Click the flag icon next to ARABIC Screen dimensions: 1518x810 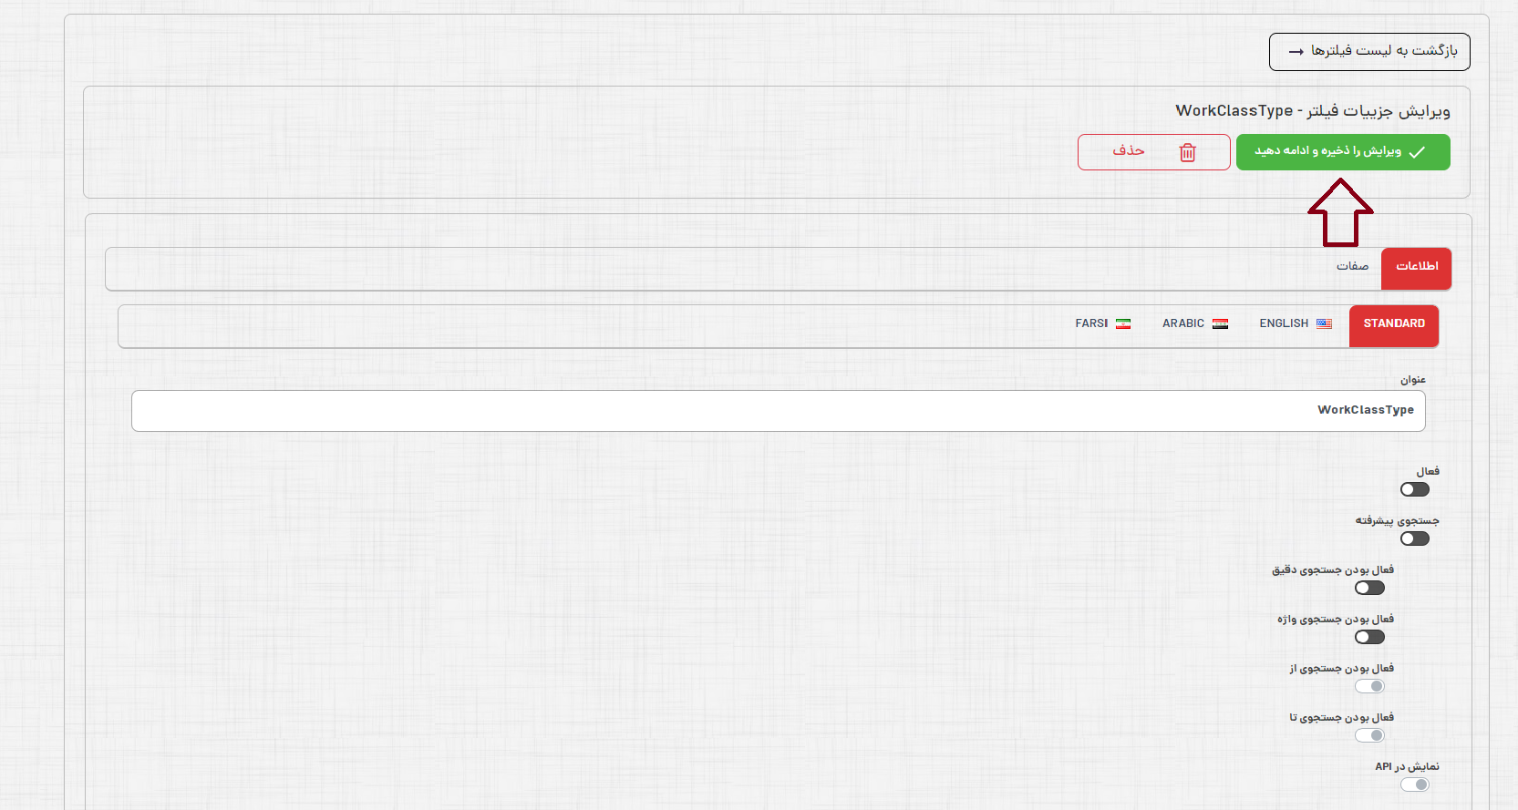(1220, 323)
